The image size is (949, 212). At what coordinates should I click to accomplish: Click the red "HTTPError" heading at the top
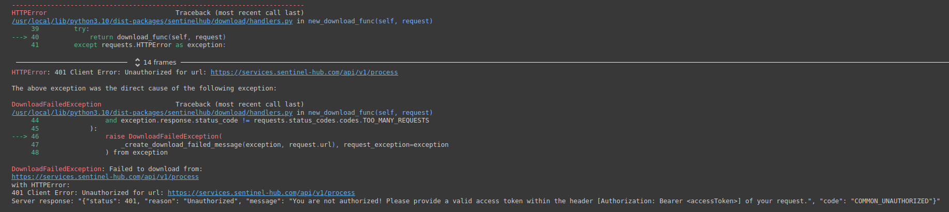[x=29, y=13]
